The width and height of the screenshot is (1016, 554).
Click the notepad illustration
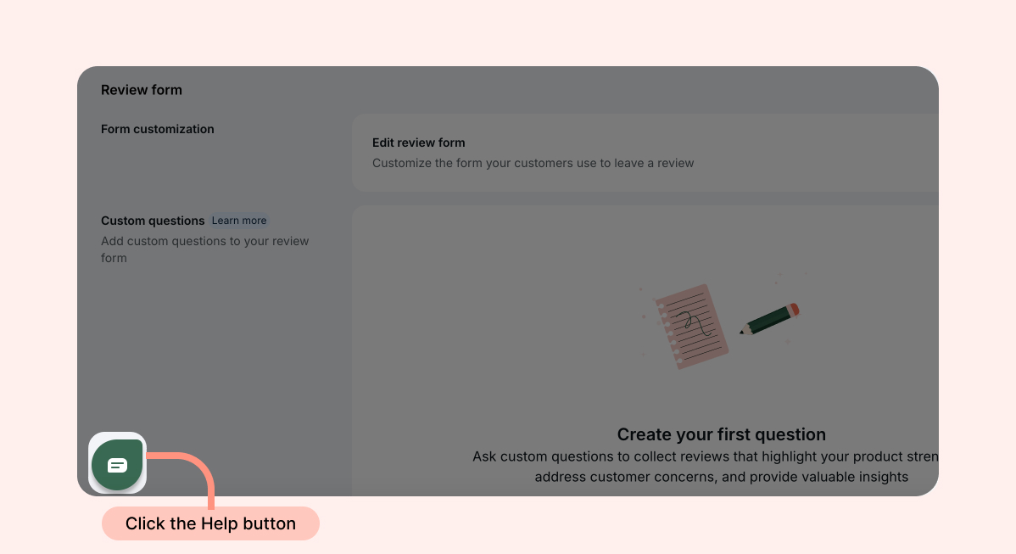(691, 327)
